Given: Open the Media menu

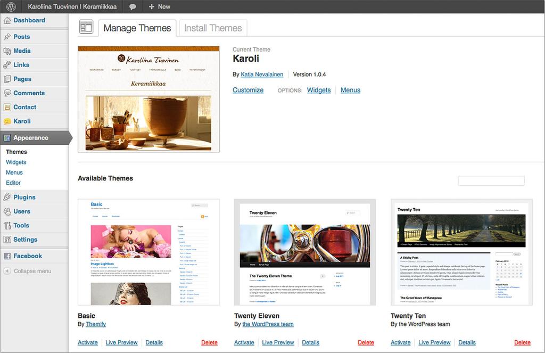Looking at the screenshot, I should coord(22,51).
